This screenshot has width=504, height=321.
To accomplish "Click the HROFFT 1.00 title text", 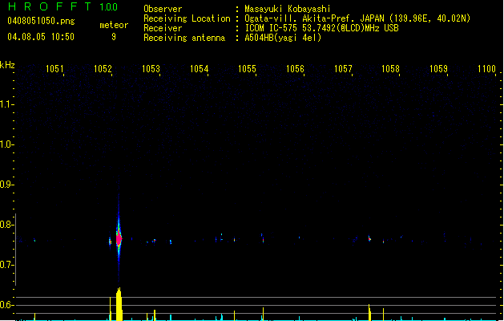I will pyautogui.click(x=63, y=6).
